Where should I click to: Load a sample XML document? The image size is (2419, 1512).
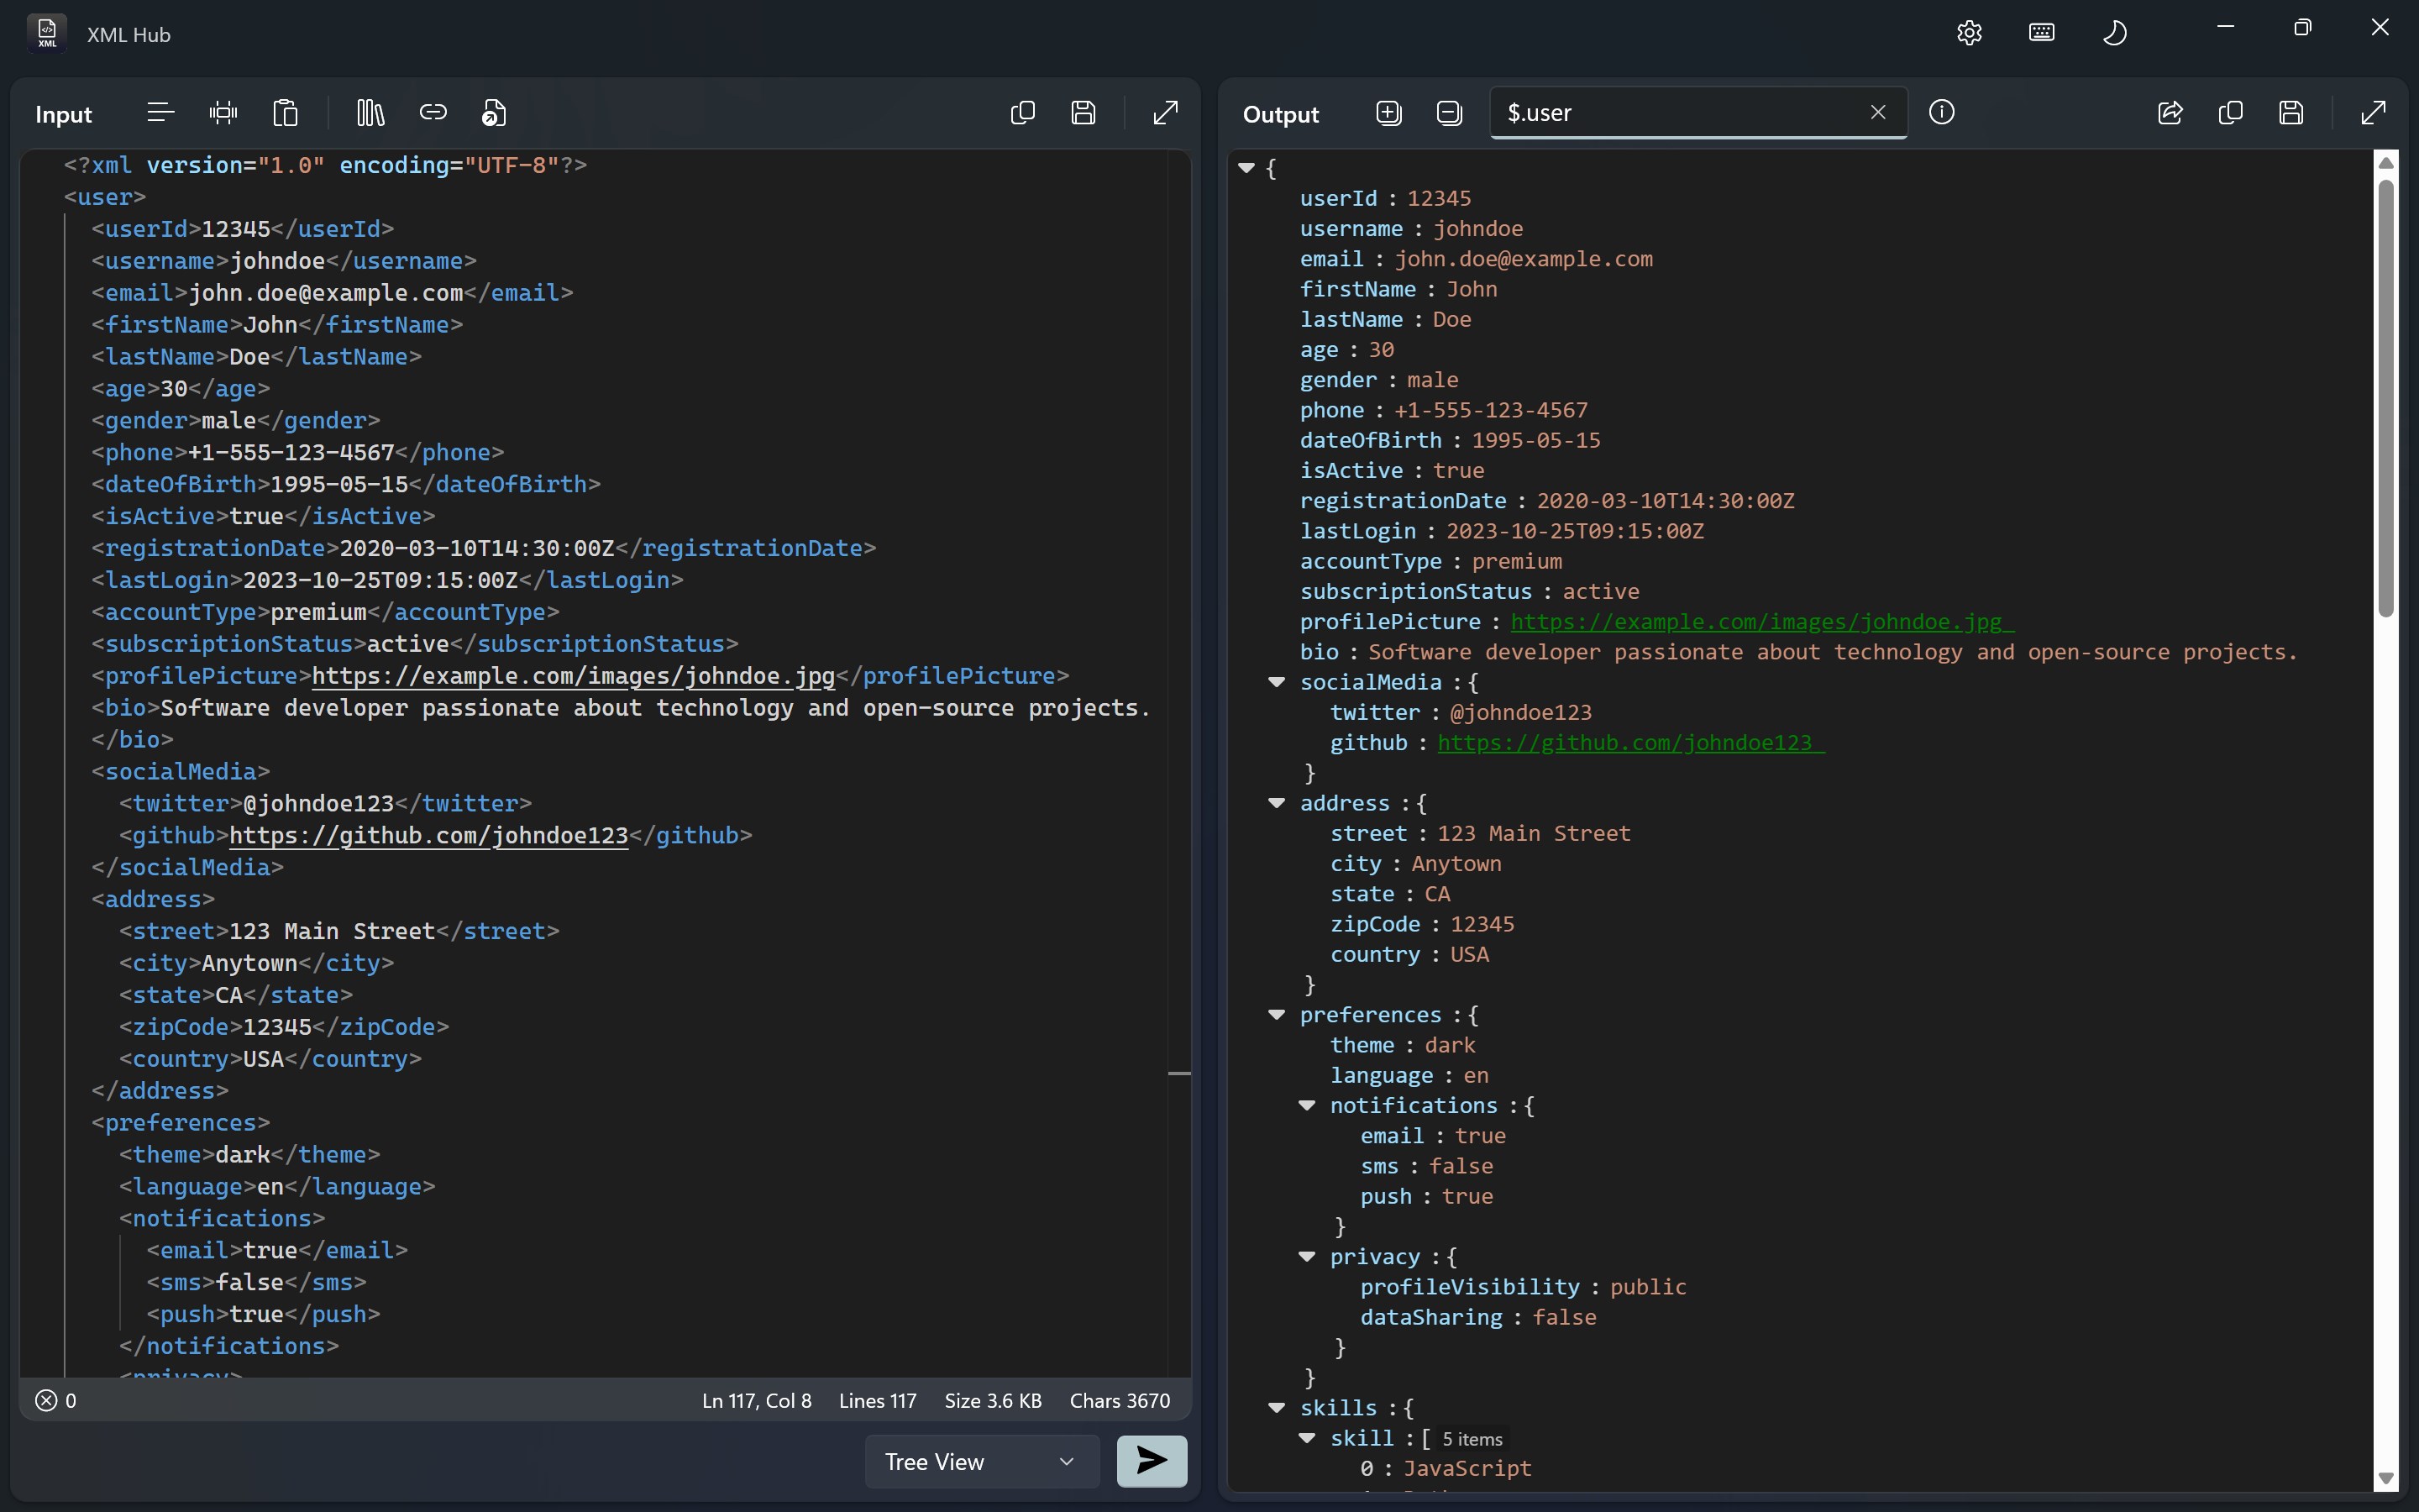pos(369,112)
